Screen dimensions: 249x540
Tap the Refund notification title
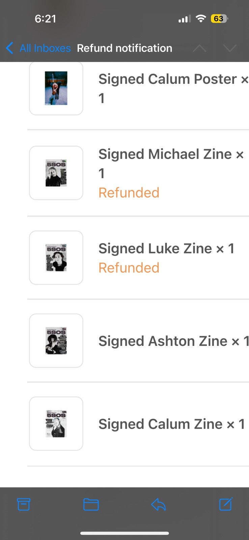pyautogui.click(x=124, y=48)
